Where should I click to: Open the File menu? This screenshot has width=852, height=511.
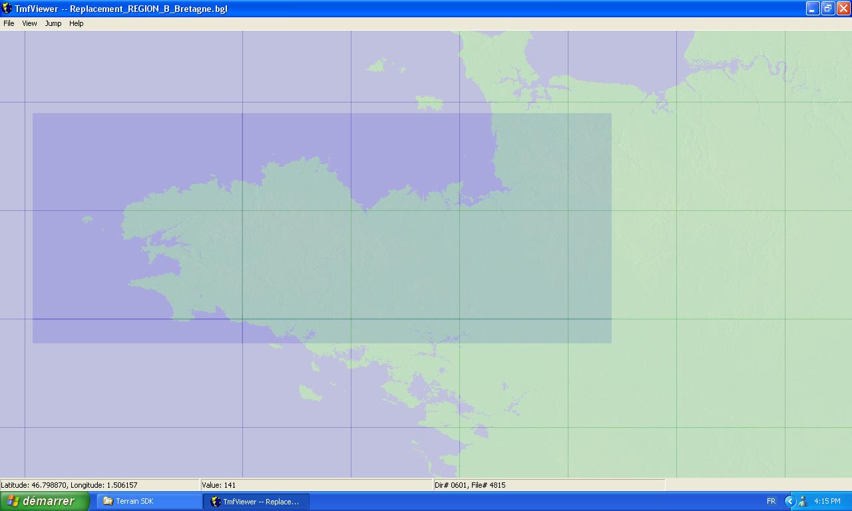(9, 23)
